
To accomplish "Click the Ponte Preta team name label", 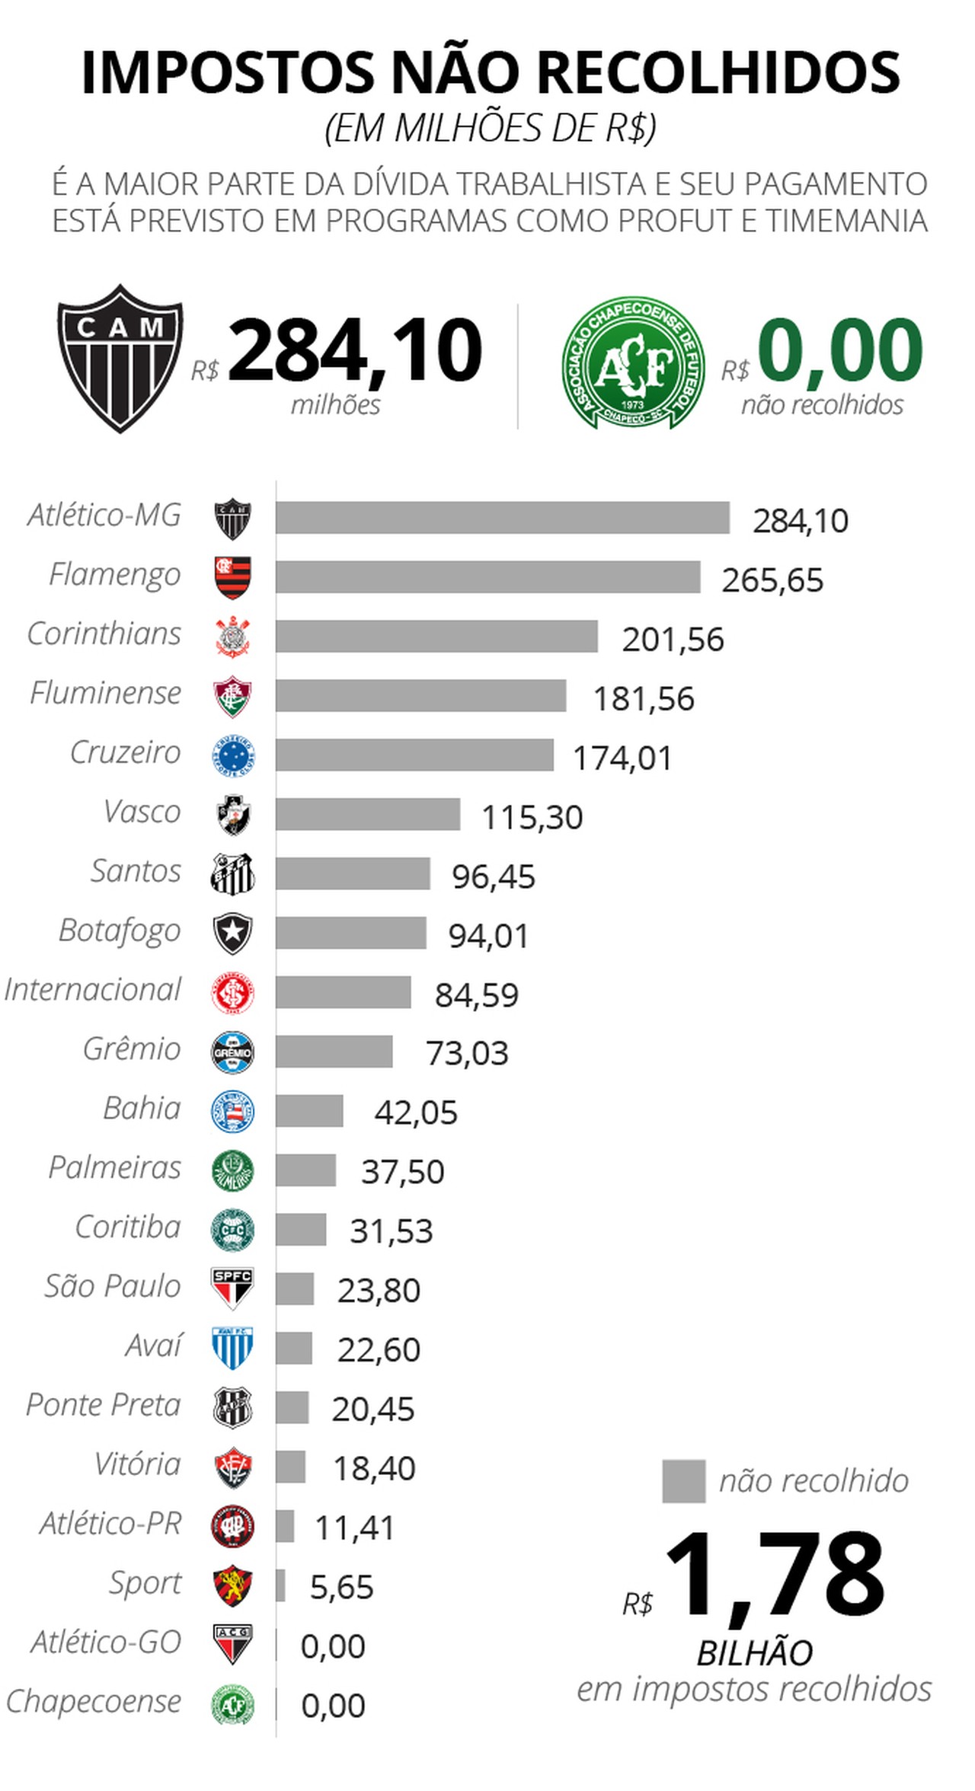I will point(104,1405).
